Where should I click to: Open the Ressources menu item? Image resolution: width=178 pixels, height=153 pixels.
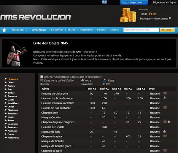point(86,30)
